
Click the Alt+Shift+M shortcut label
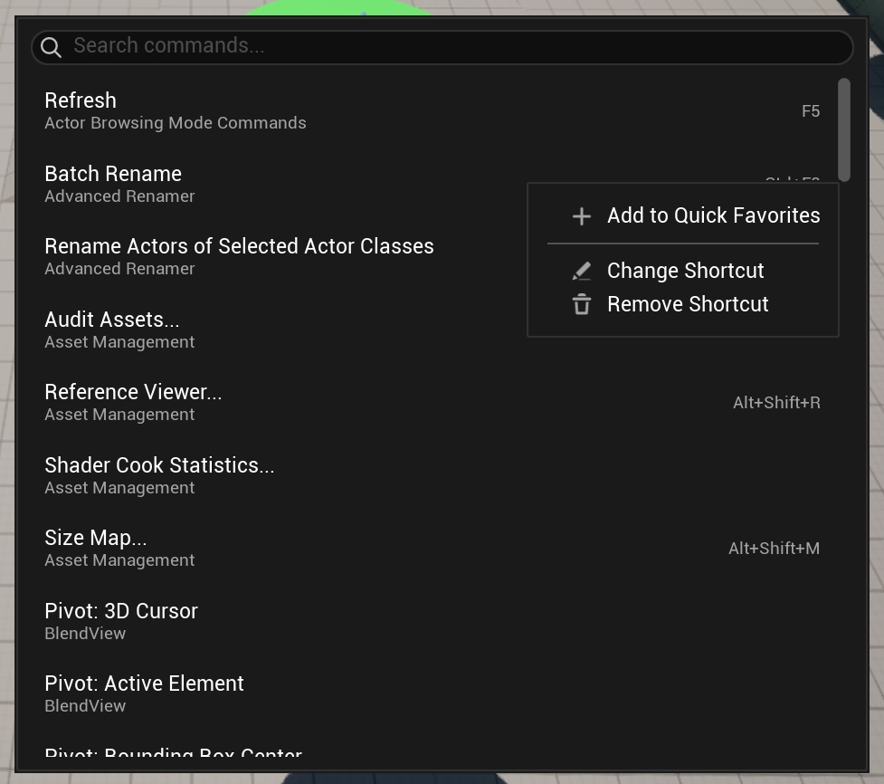(774, 549)
